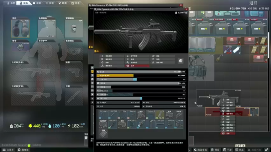Choose the repair entry in context menu
The width and height of the screenshot is (271, 152).
coord(228,117)
